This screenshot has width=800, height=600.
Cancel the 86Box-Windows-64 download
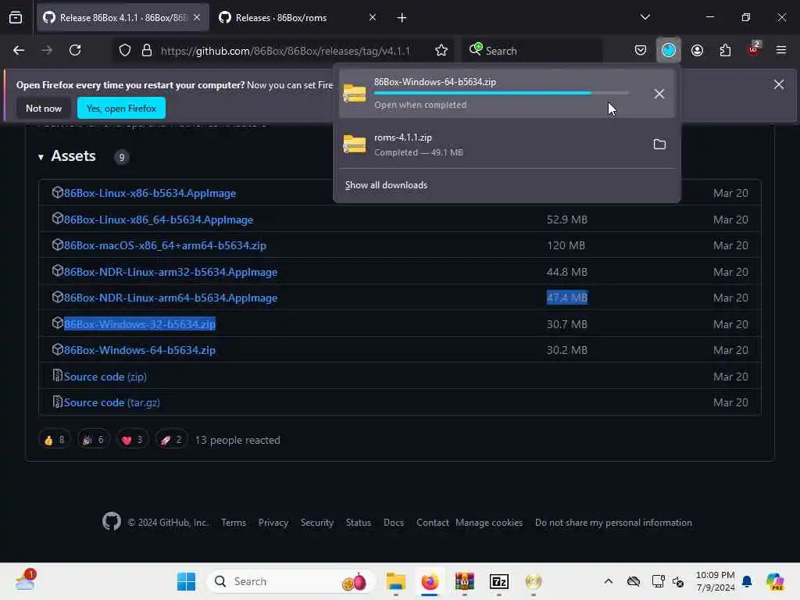(659, 94)
